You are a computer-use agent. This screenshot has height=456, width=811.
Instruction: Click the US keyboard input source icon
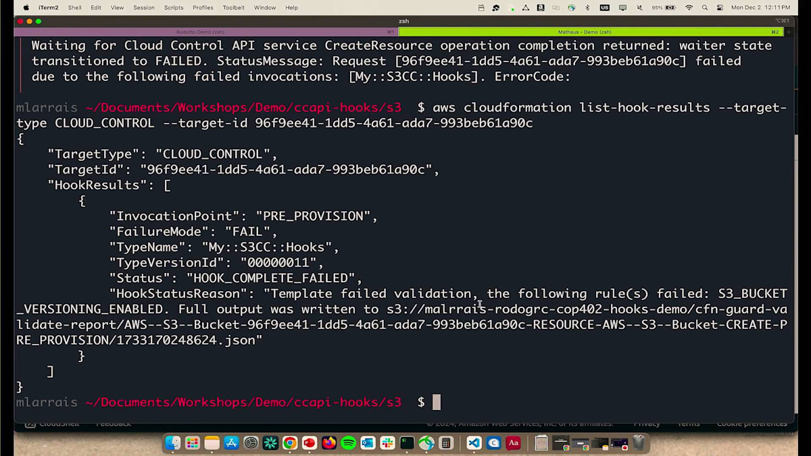604,7
